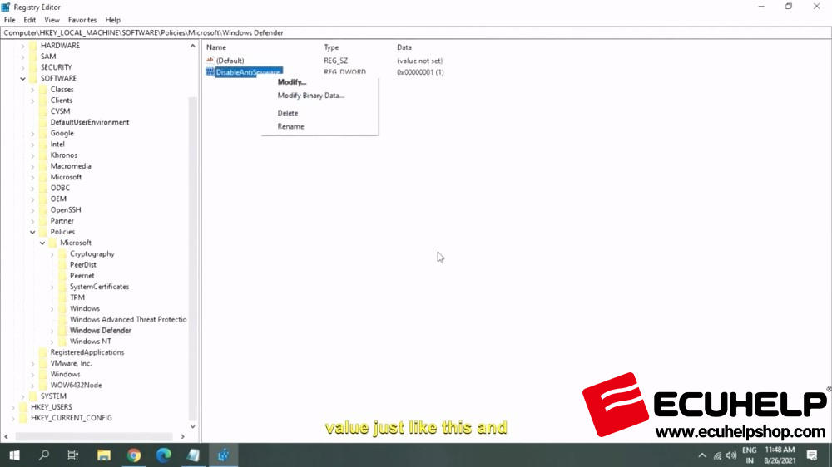Click the Windows Defender folder icon

click(62, 330)
